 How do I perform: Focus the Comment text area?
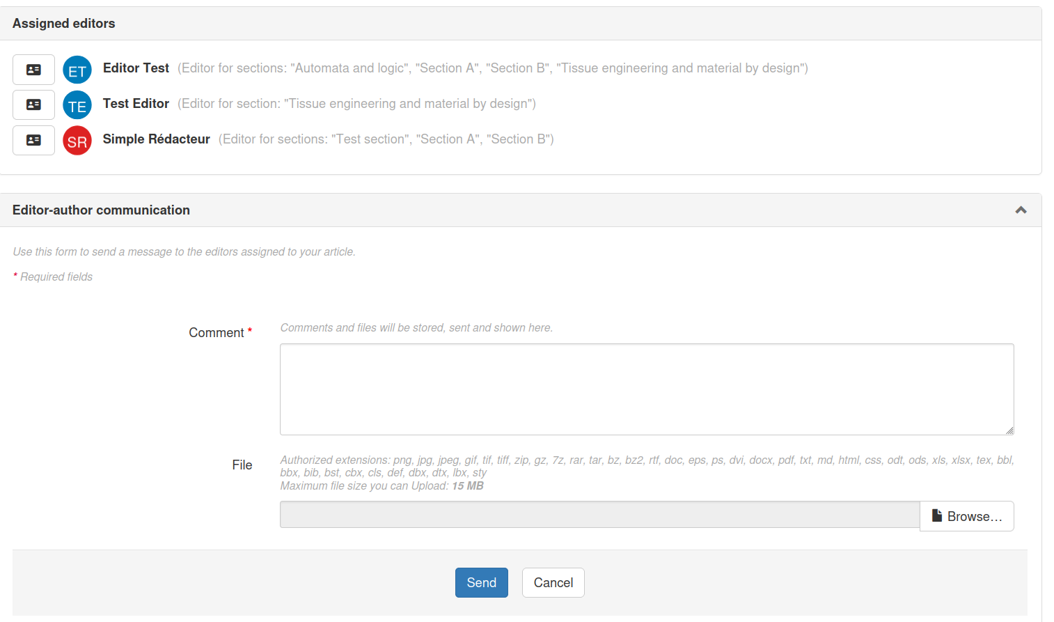(646, 389)
